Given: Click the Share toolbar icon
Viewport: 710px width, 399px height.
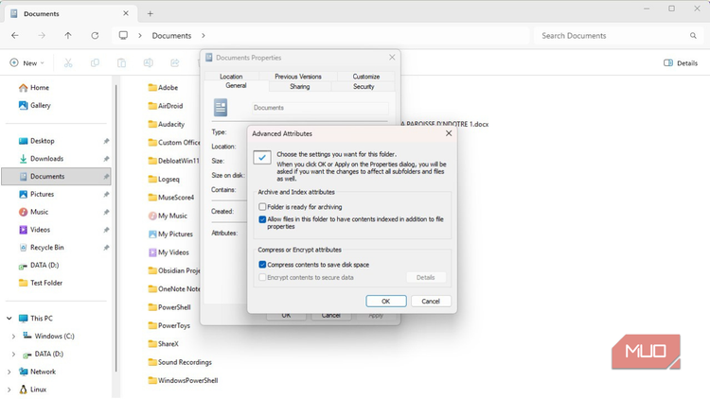Looking at the screenshot, I should [175, 63].
